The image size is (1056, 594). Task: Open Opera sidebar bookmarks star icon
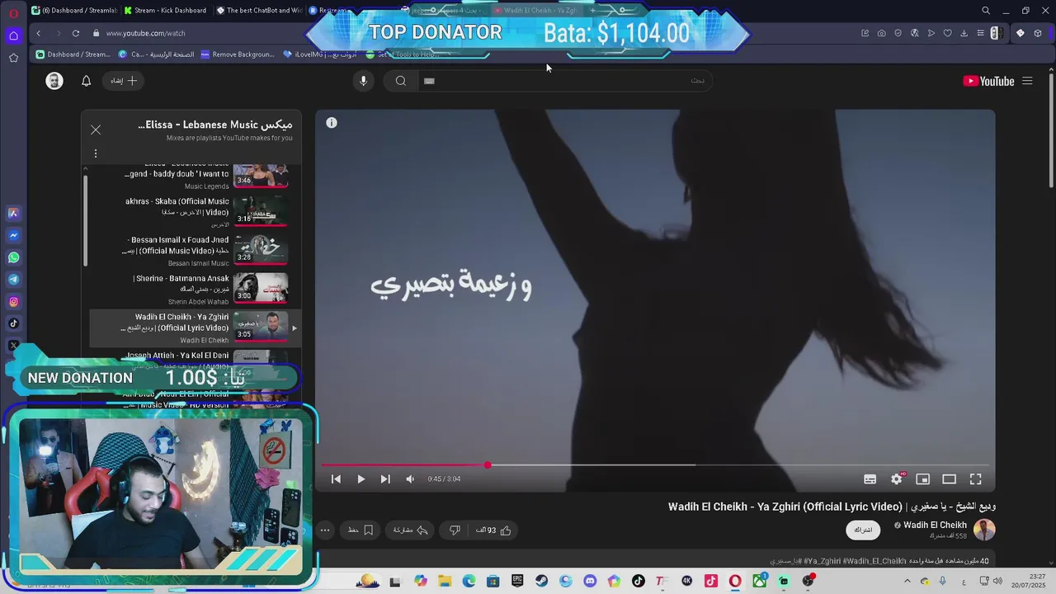click(x=13, y=58)
